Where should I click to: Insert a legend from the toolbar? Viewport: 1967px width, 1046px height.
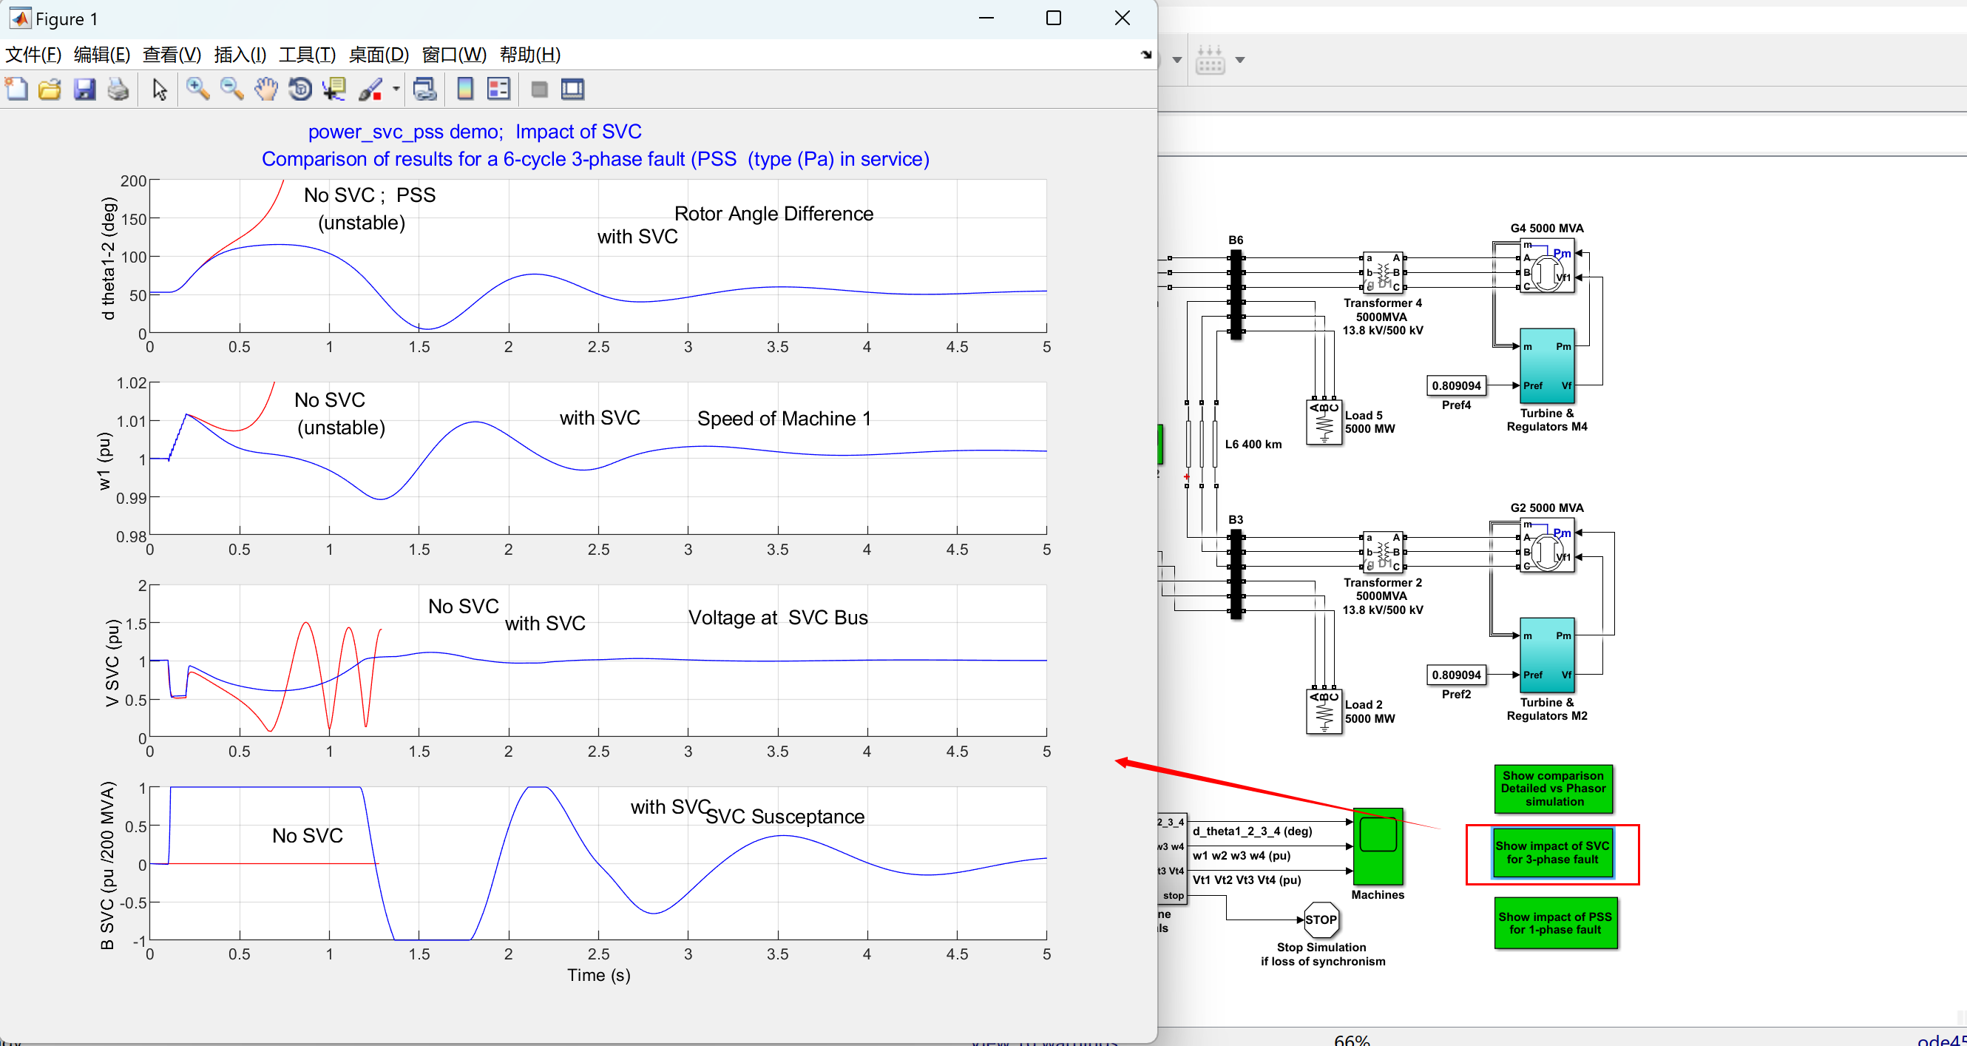point(498,90)
